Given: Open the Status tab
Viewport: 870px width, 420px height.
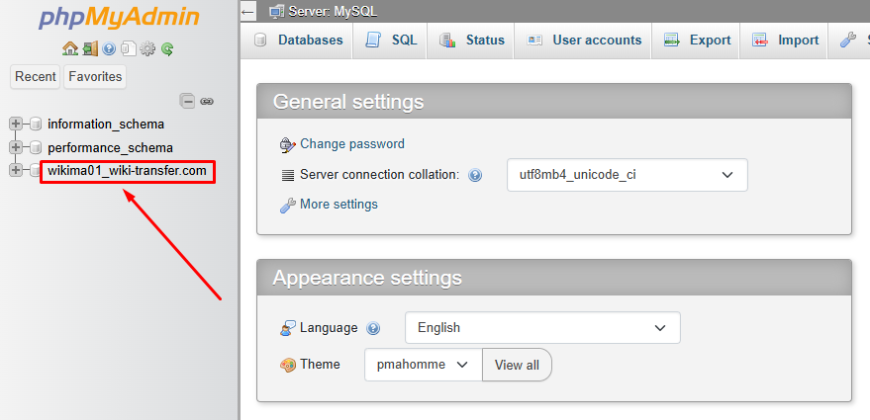Looking at the screenshot, I should point(470,40).
